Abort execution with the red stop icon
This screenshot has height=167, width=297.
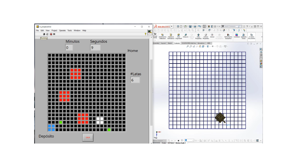click(51, 34)
